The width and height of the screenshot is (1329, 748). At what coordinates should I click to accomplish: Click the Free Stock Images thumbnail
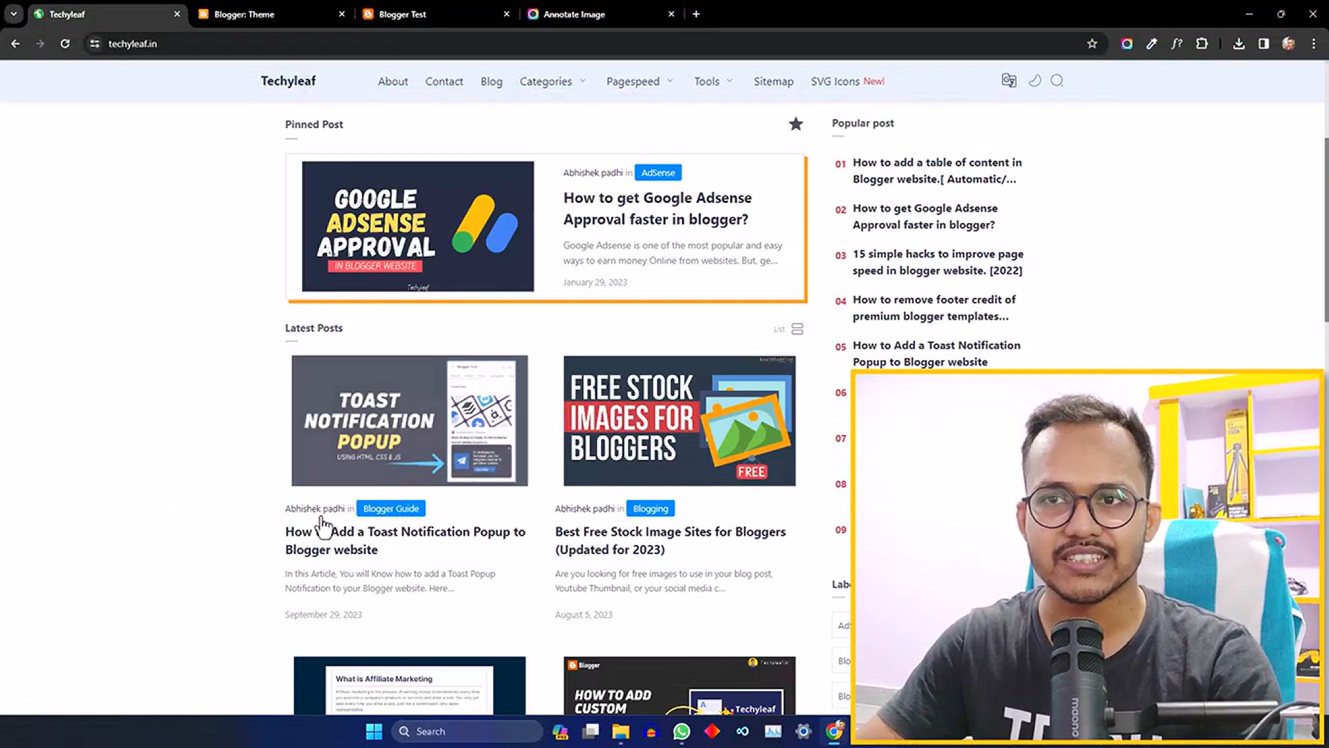point(679,420)
